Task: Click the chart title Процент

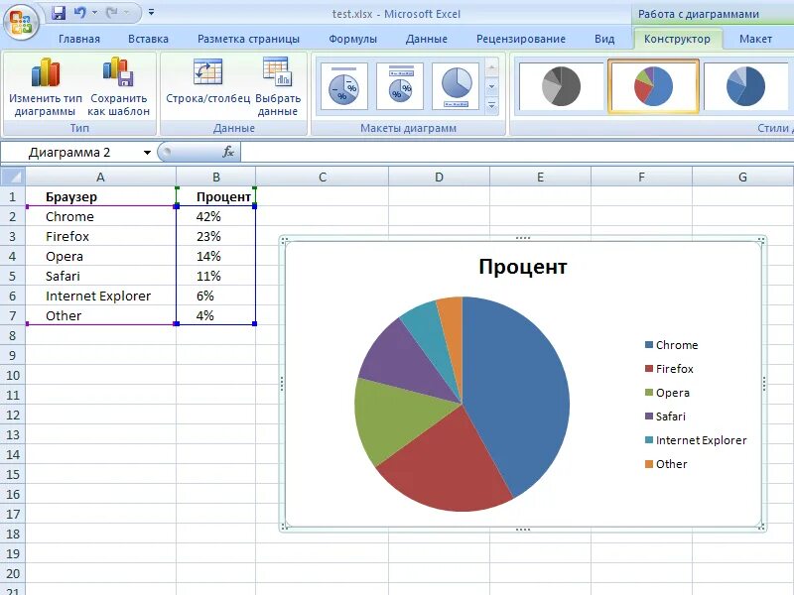Action: coord(523,267)
